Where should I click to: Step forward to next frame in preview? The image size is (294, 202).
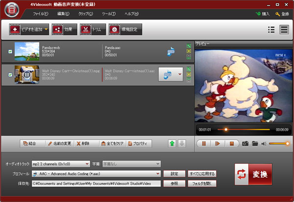click(x=218, y=144)
